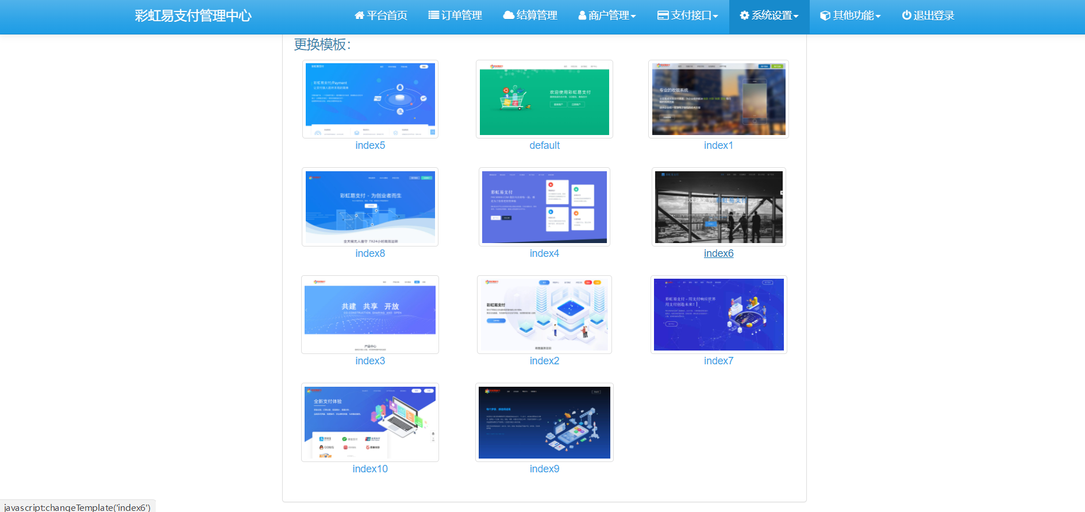Click the index9 navy template thumbnail
The height and width of the screenshot is (512, 1085).
(544, 422)
